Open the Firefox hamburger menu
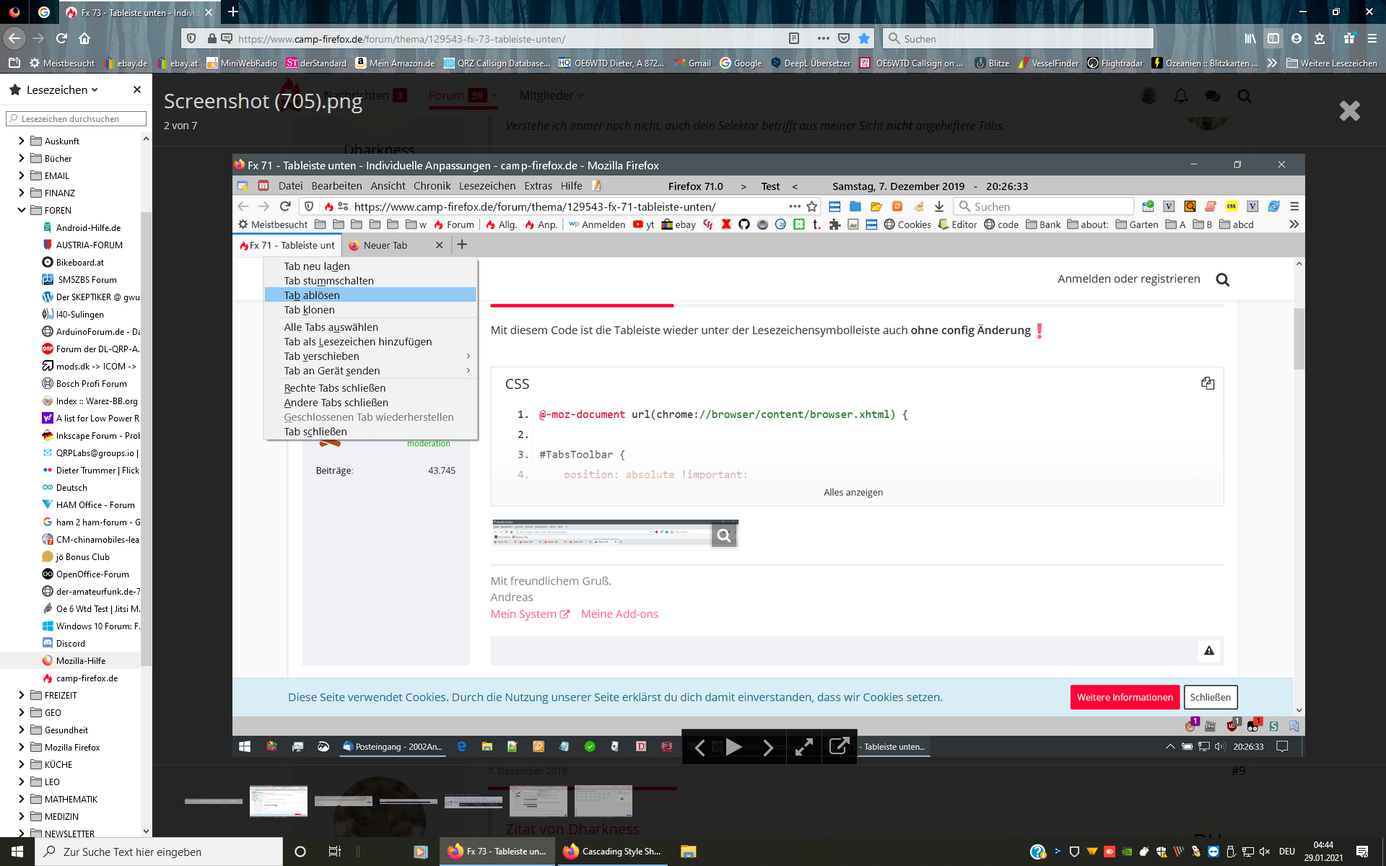The image size is (1386, 866). [x=1372, y=38]
